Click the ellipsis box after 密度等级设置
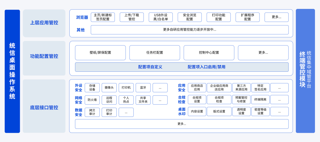Image resolution: width=320 pixels, height=142 pixels. coord(279,111)
